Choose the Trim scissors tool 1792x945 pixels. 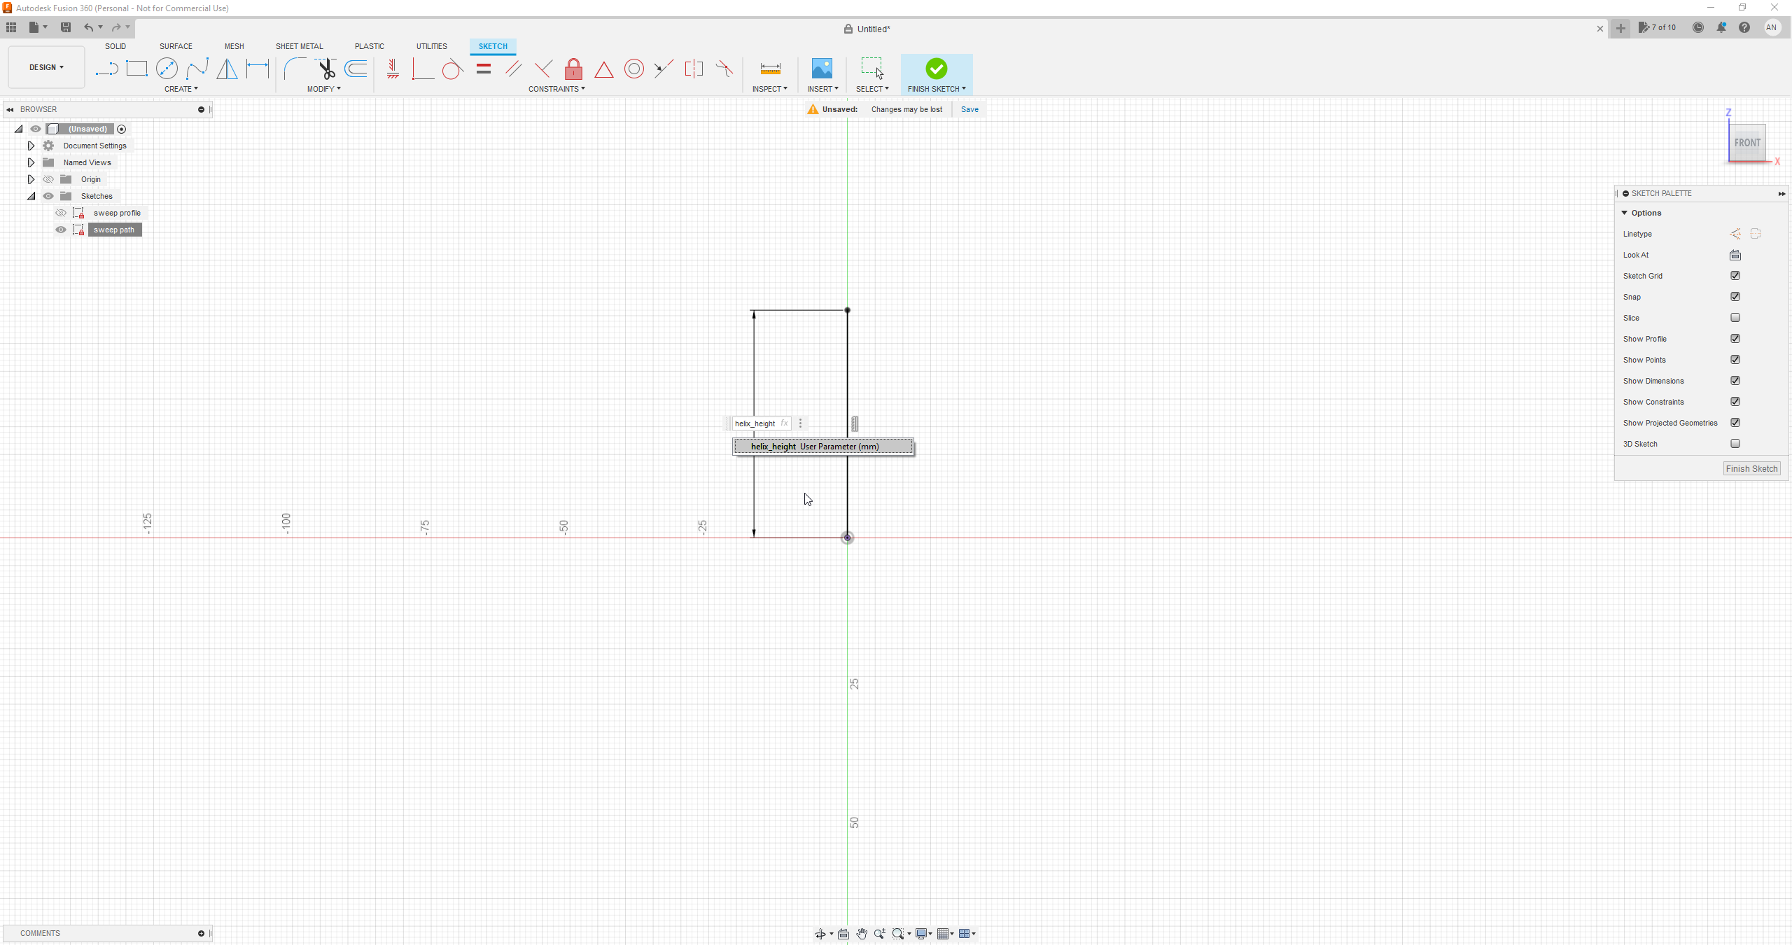click(x=326, y=69)
